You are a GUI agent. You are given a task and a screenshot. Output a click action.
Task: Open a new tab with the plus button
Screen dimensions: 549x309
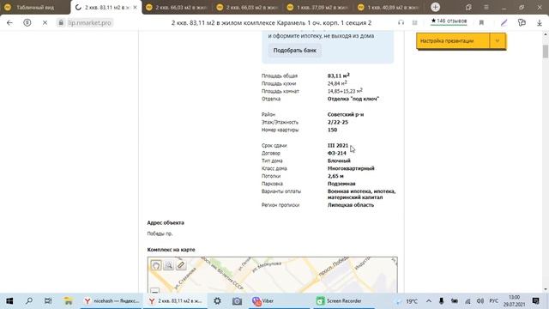(x=435, y=7)
